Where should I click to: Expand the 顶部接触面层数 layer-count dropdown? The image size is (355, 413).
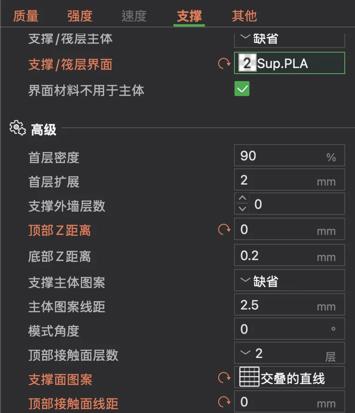click(289, 353)
